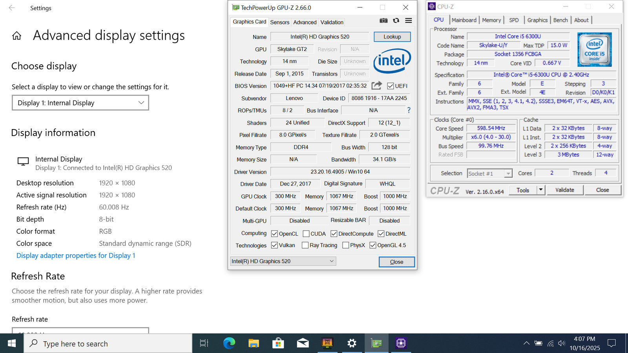Open the GPU selection dropdown in GPU-Z
The width and height of the screenshot is (628, 353).
pos(283,261)
